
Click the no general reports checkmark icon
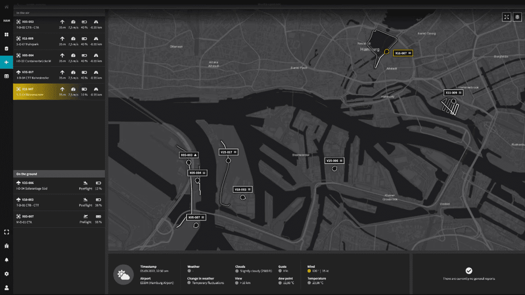point(469,271)
